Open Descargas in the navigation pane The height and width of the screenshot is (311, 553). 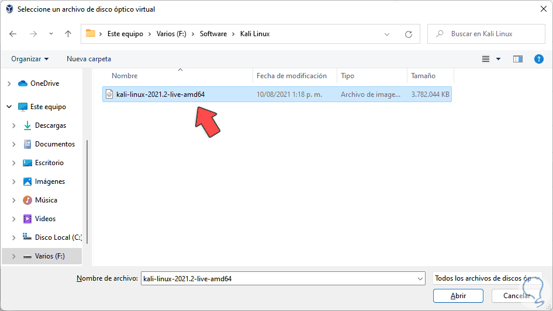(50, 125)
